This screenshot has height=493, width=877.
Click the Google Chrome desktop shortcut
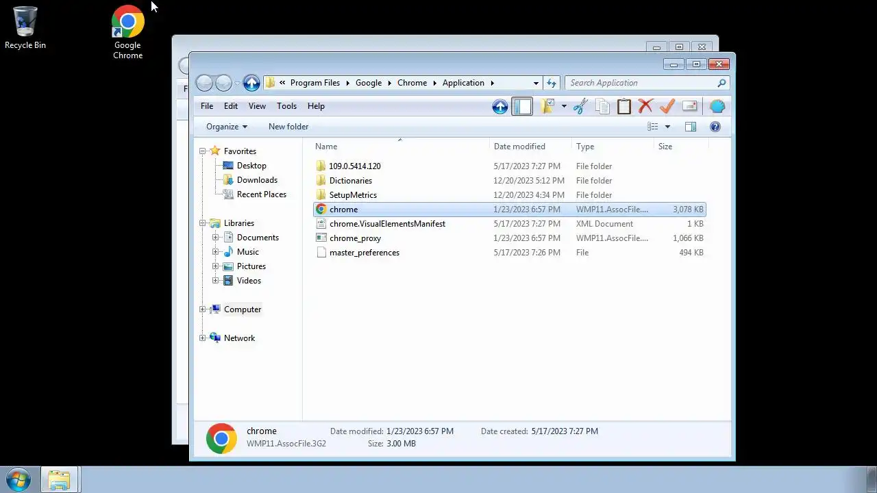click(128, 32)
